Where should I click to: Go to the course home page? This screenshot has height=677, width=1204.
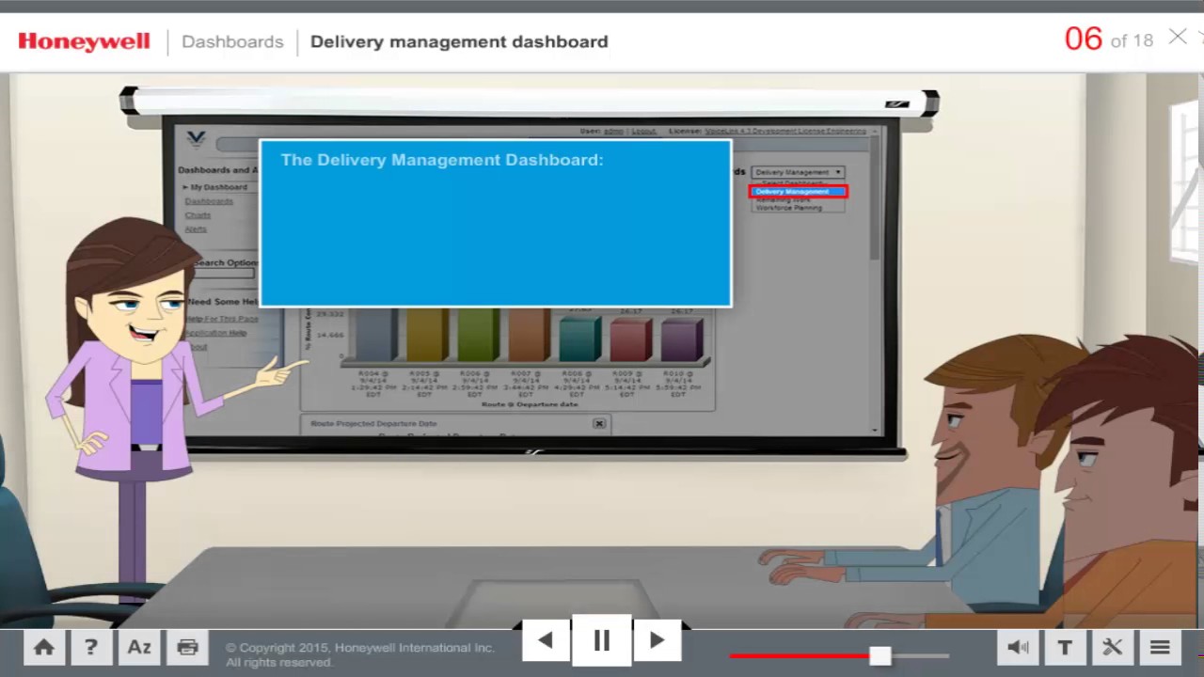point(43,647)
